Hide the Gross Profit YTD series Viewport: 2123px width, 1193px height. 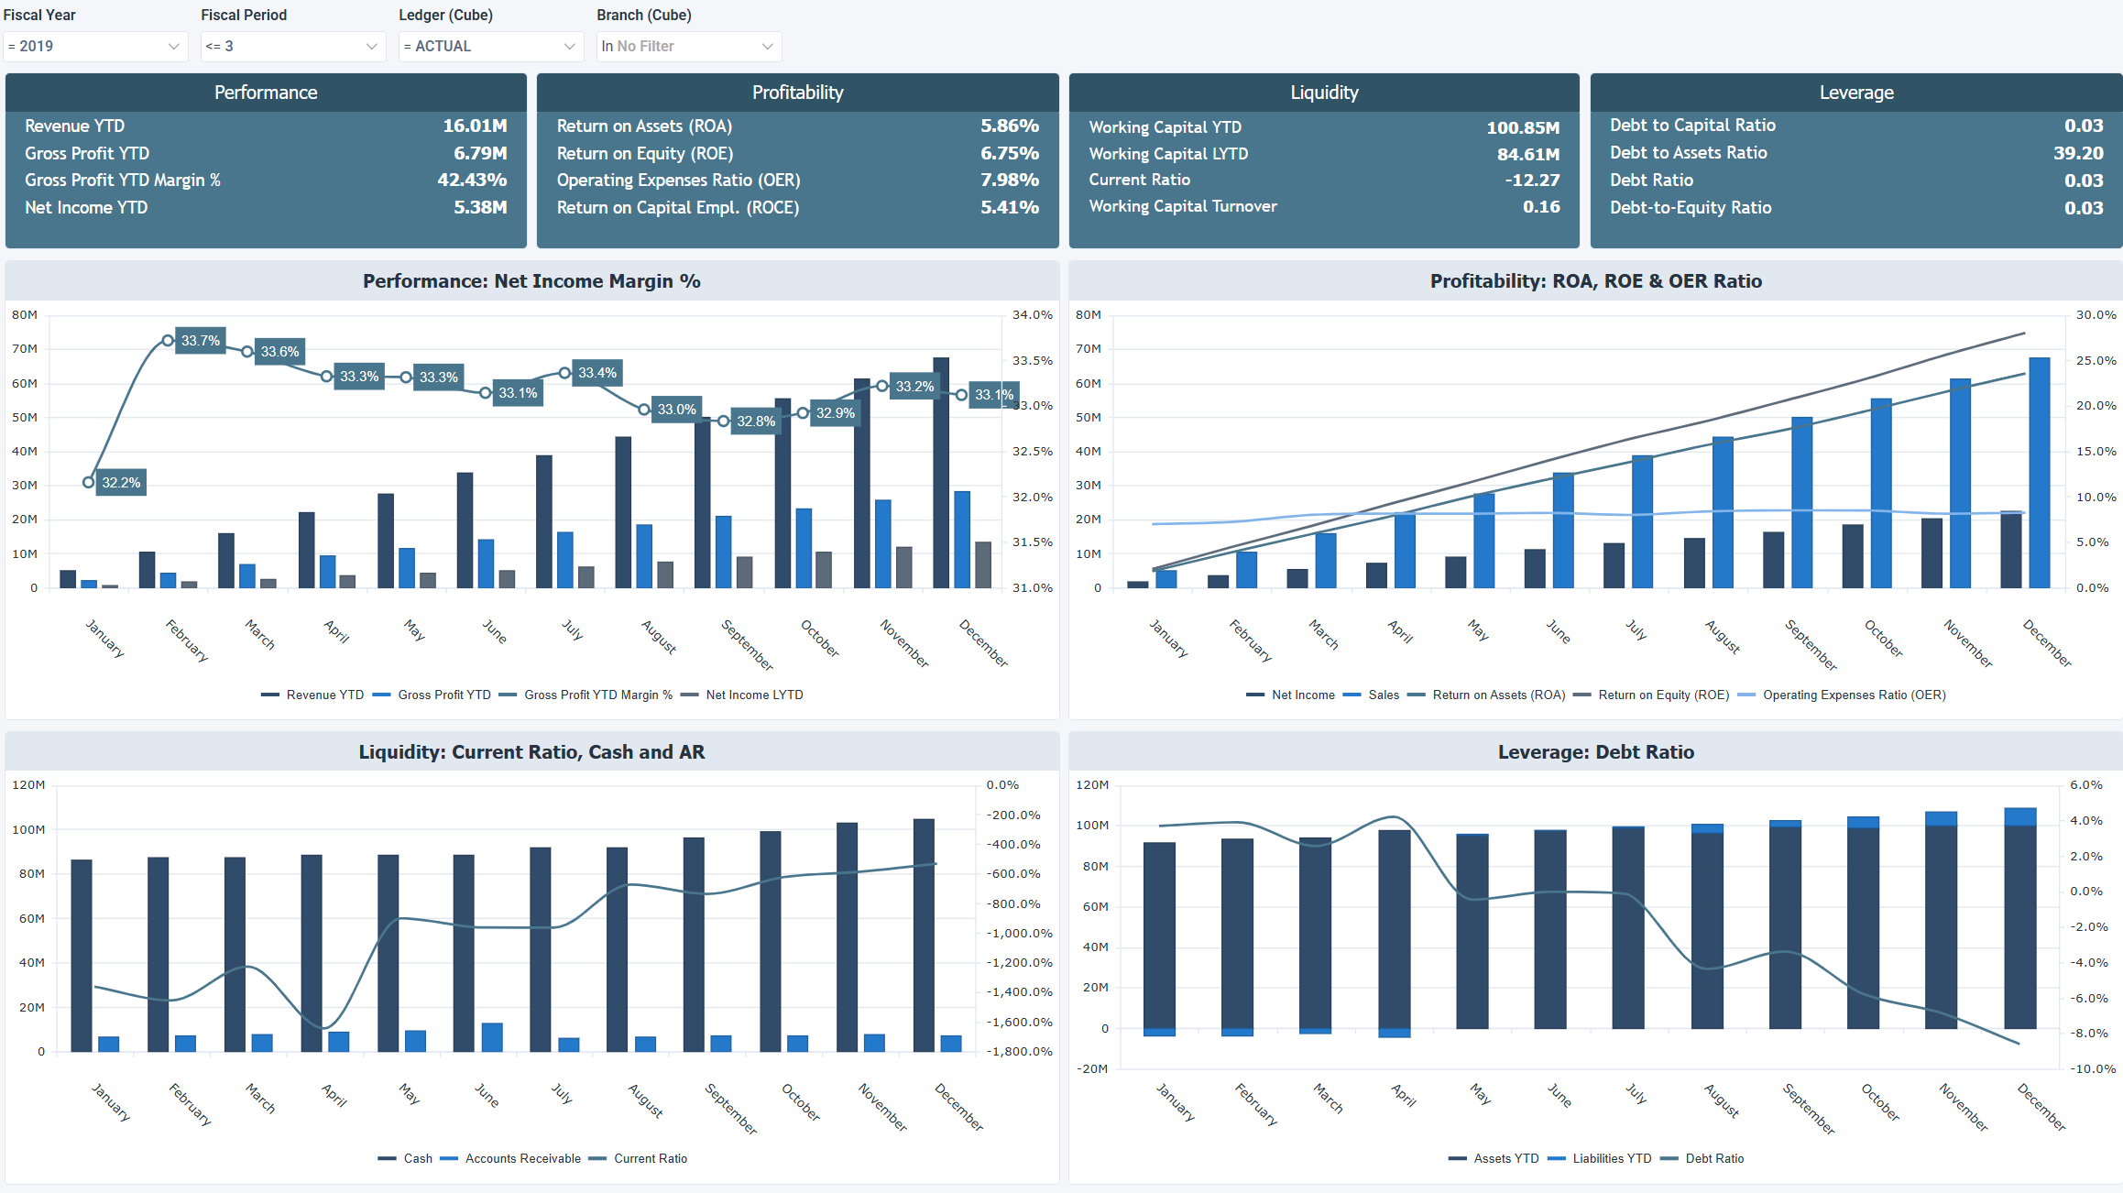[x=443, y=695]
